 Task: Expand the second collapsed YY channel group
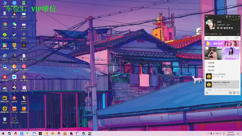coord(207,66)
